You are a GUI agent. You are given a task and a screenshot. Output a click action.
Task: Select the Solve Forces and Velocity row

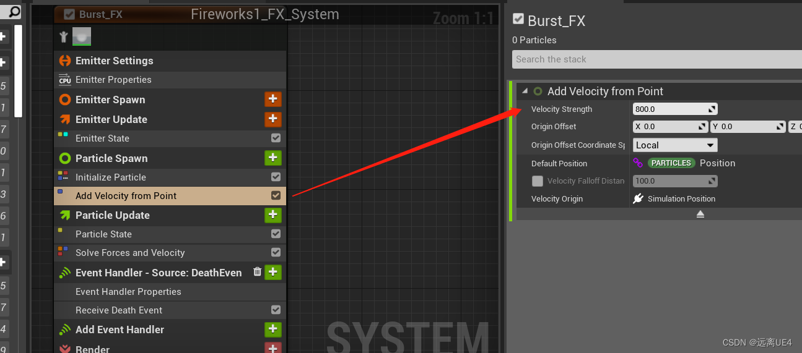(170, 252)
